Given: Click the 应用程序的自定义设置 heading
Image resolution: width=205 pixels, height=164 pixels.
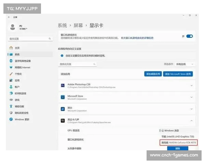Looking at the screenshot, I should click(70, 49).
